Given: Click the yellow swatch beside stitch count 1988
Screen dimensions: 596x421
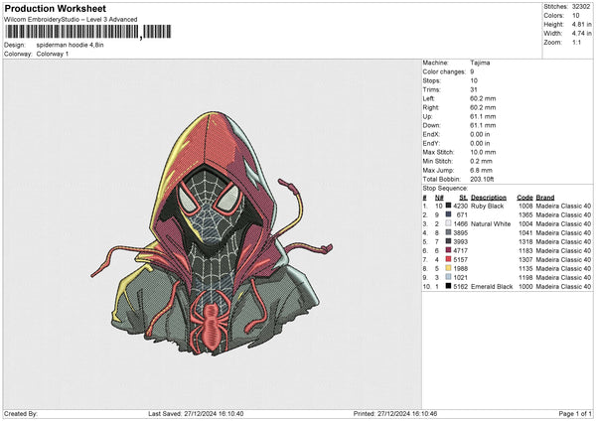Looking at the screenshot, I should point(449,268).
